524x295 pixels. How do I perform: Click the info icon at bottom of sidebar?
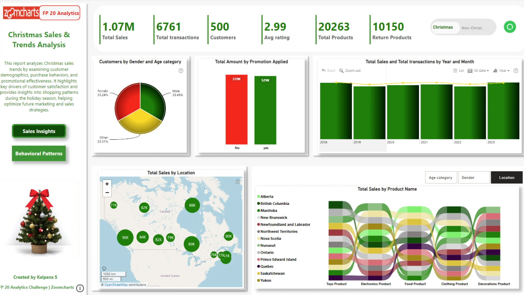coord(80,288)
